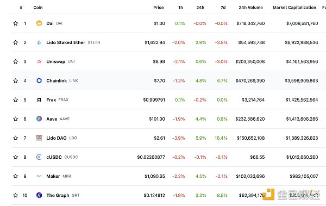This screenshot has width=326, height=206.
Task: Open the Uniswap coin page link
Action: (56, 61)
